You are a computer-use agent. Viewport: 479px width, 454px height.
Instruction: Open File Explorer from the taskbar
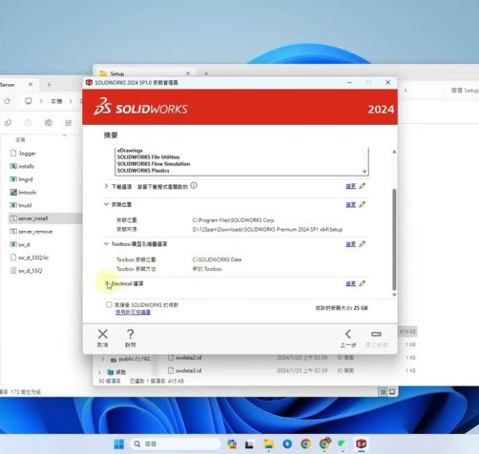coord(268,444)
